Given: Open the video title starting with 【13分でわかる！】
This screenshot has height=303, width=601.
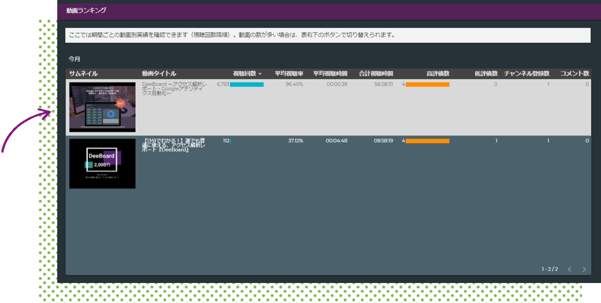Looking at the screenshot, I should 174,145.
